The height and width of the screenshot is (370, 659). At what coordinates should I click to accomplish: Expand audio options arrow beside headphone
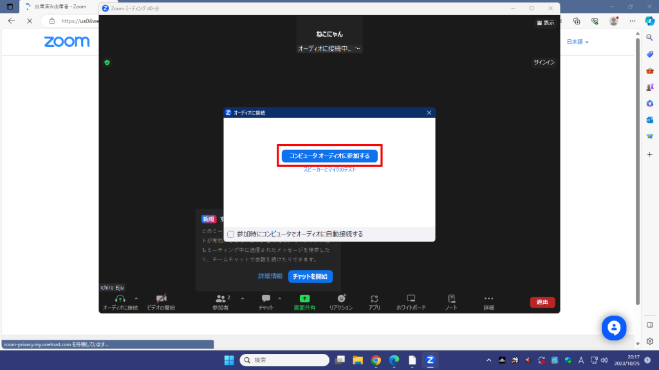[x=136, y=299]
